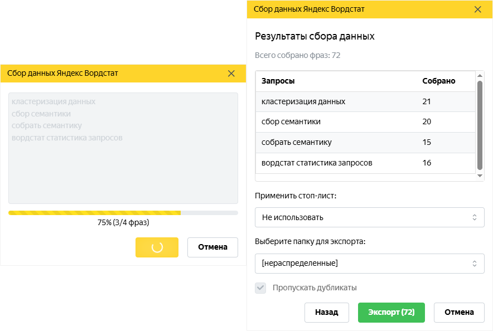Click Отмена in the results dialog
Image resolution: width=493 pixels, height=331 pixels.
pos(459,313)
